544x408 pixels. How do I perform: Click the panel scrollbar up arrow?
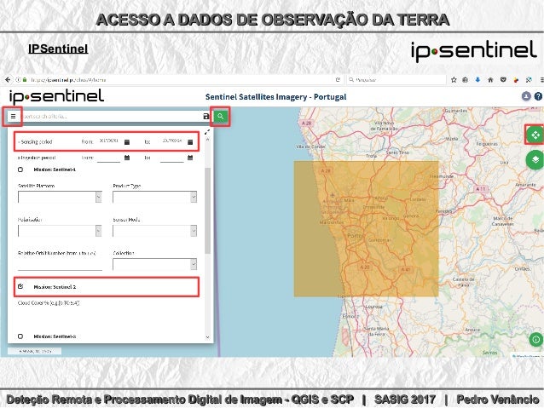coord(207,140)
